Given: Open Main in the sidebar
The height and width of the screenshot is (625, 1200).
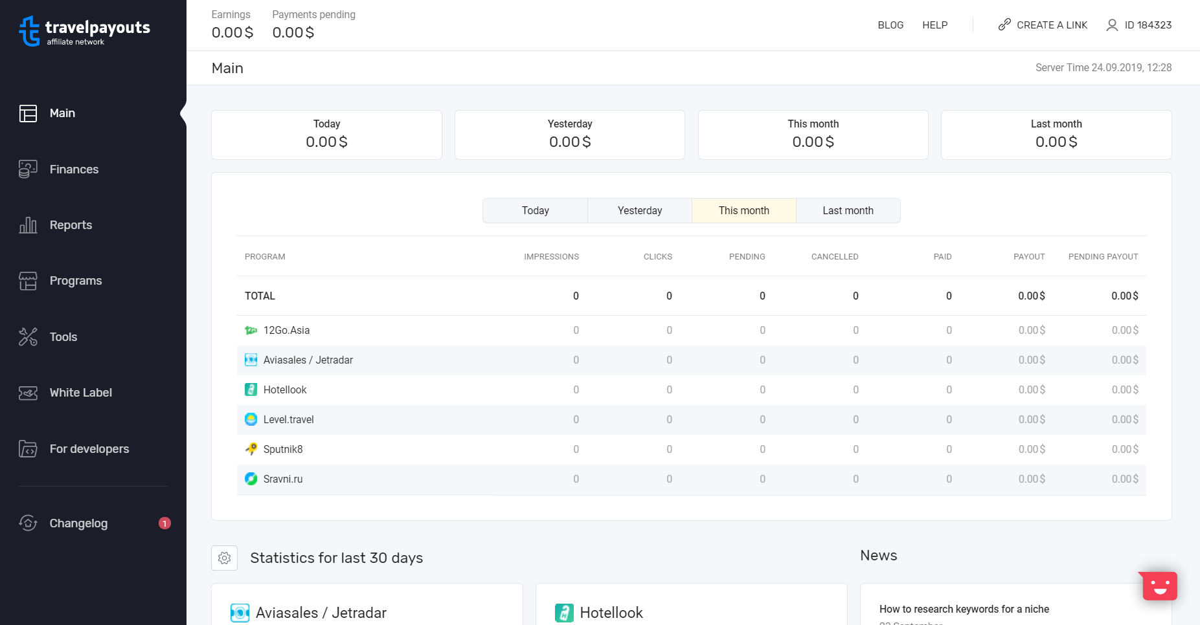Looking at the screenshot, I should [62, 113].
